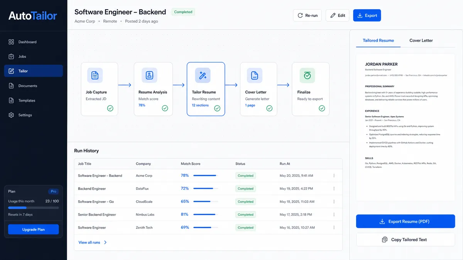Click the Pro plan badge
This screenshot has width=463, height=260.
pos(53,191)
